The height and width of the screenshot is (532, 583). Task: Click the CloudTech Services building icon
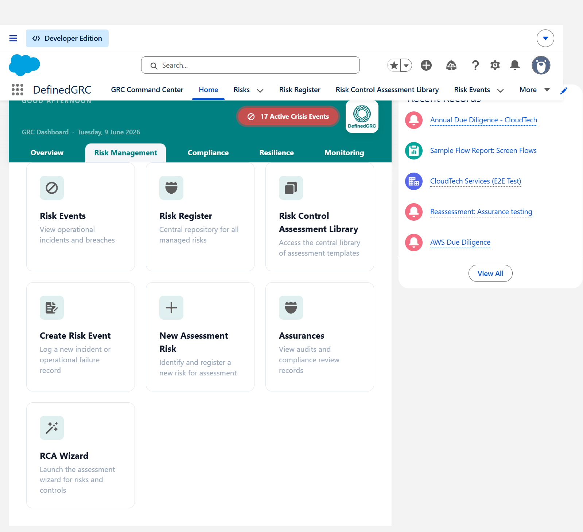click(x=414, y=181)
